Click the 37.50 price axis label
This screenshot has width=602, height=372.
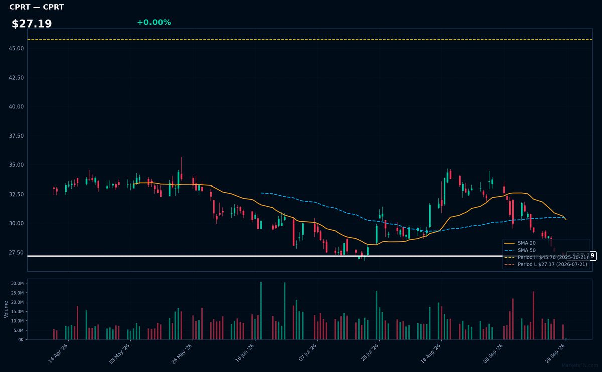coord(17,136)
